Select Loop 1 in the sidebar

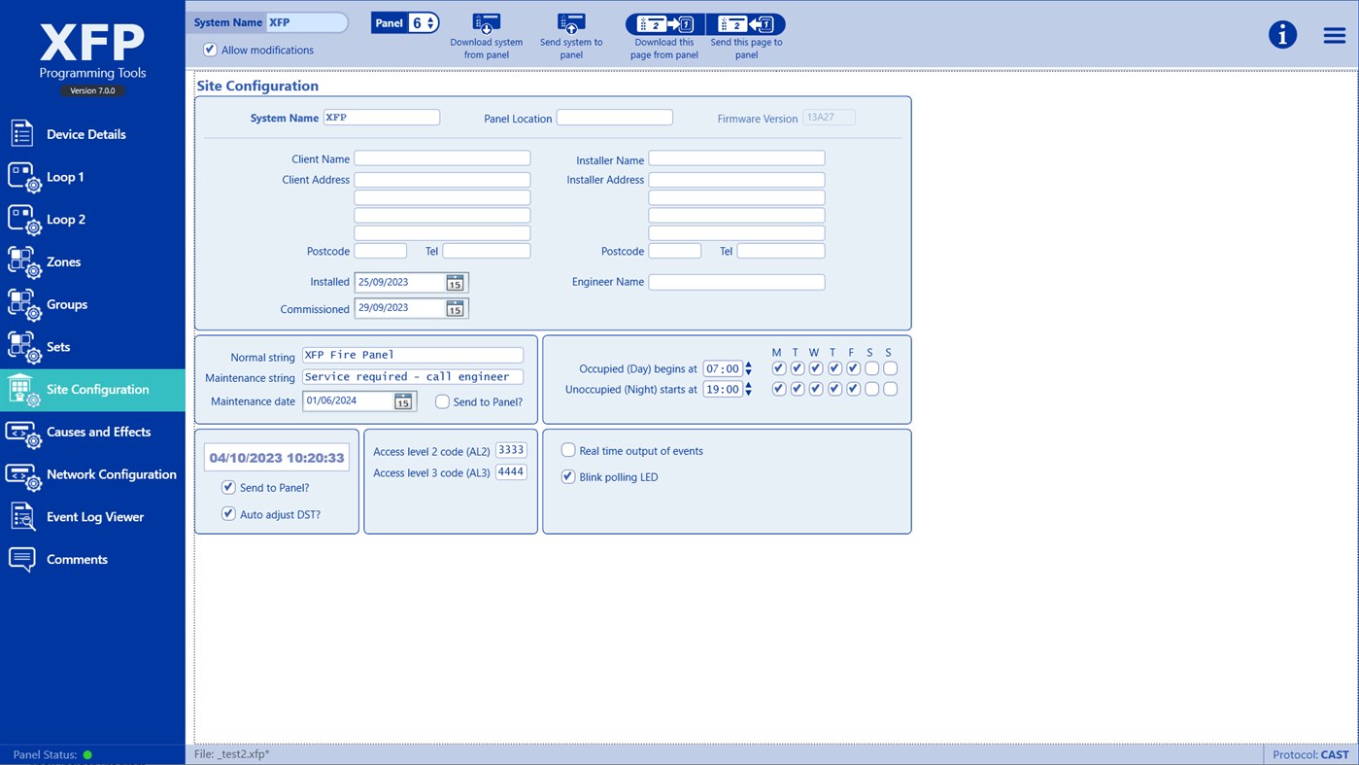tap(65, 176)
